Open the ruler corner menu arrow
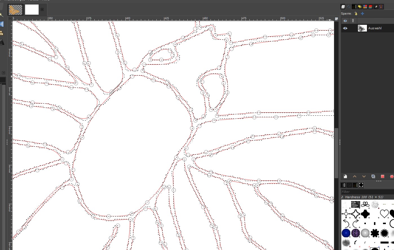Screen dimensions: 394x250 click(10, 18)
